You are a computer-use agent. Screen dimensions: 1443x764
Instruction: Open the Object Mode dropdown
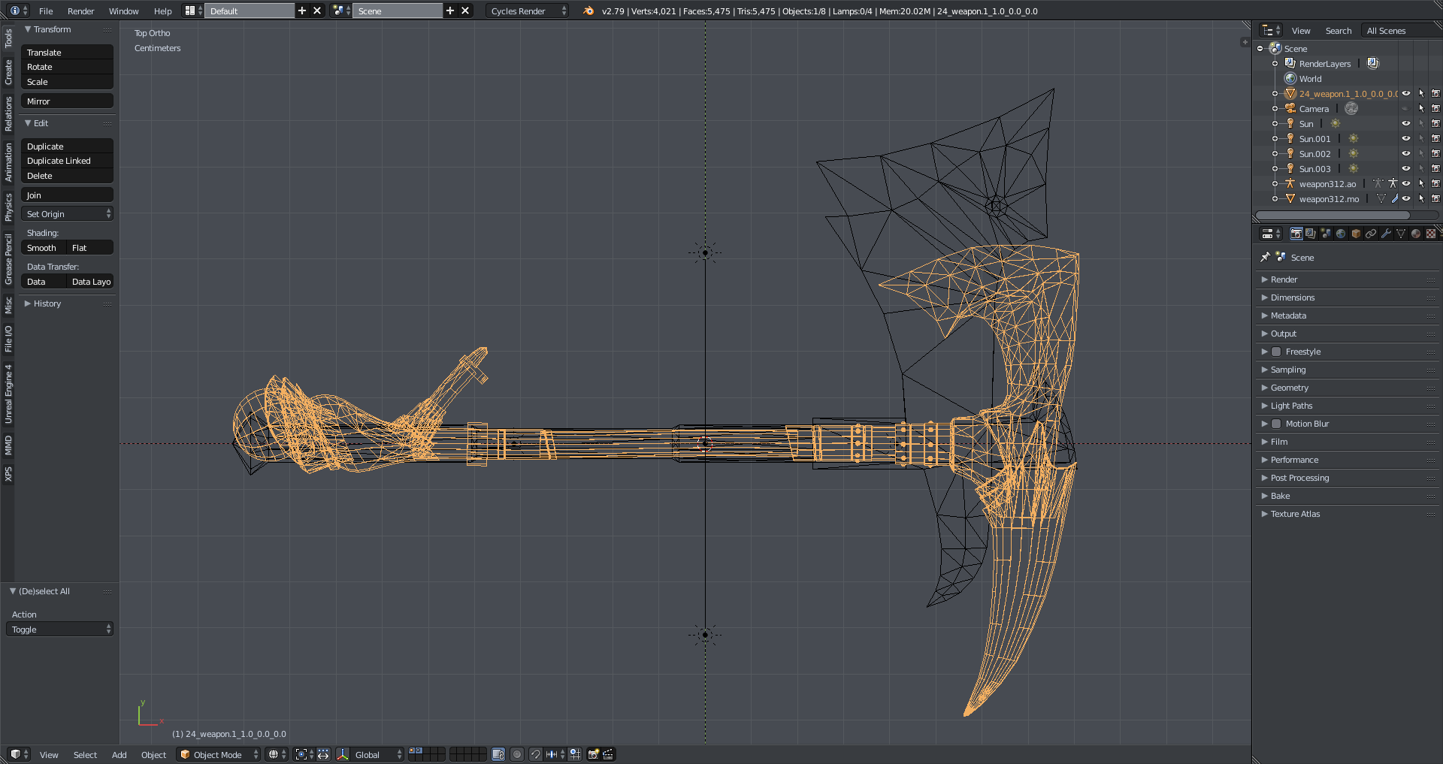219,754
